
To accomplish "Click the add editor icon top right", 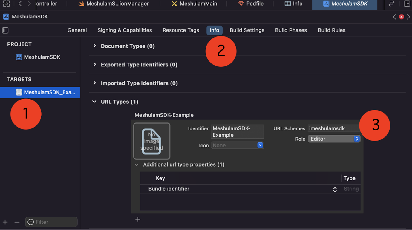I will point(407,4).
